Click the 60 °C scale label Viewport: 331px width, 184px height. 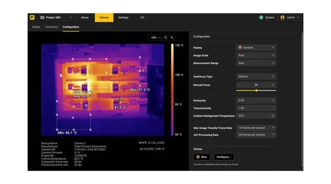coord(178,135)
